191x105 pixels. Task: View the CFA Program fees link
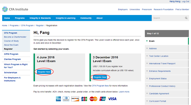pos(100,86)
